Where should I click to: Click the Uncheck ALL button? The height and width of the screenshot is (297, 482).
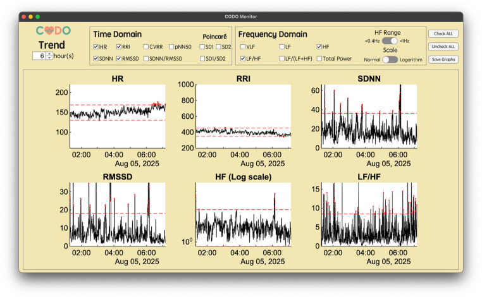(443, 46)
